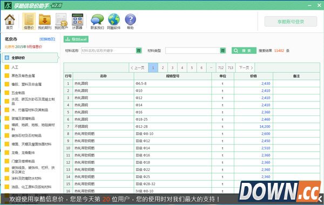Select the 墙砖、地砖、地板、地毯类材料 category
Viewport: 324px width, 205px height.
(x=33, y=127)
